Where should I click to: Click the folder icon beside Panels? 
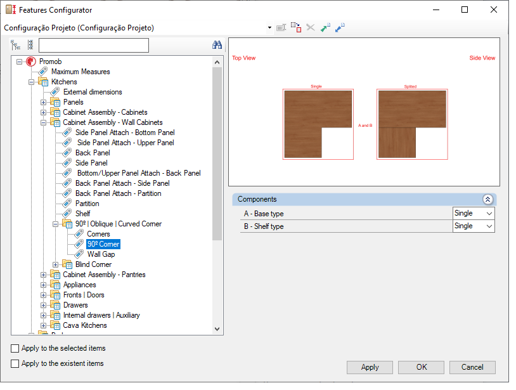pos(55,102)
